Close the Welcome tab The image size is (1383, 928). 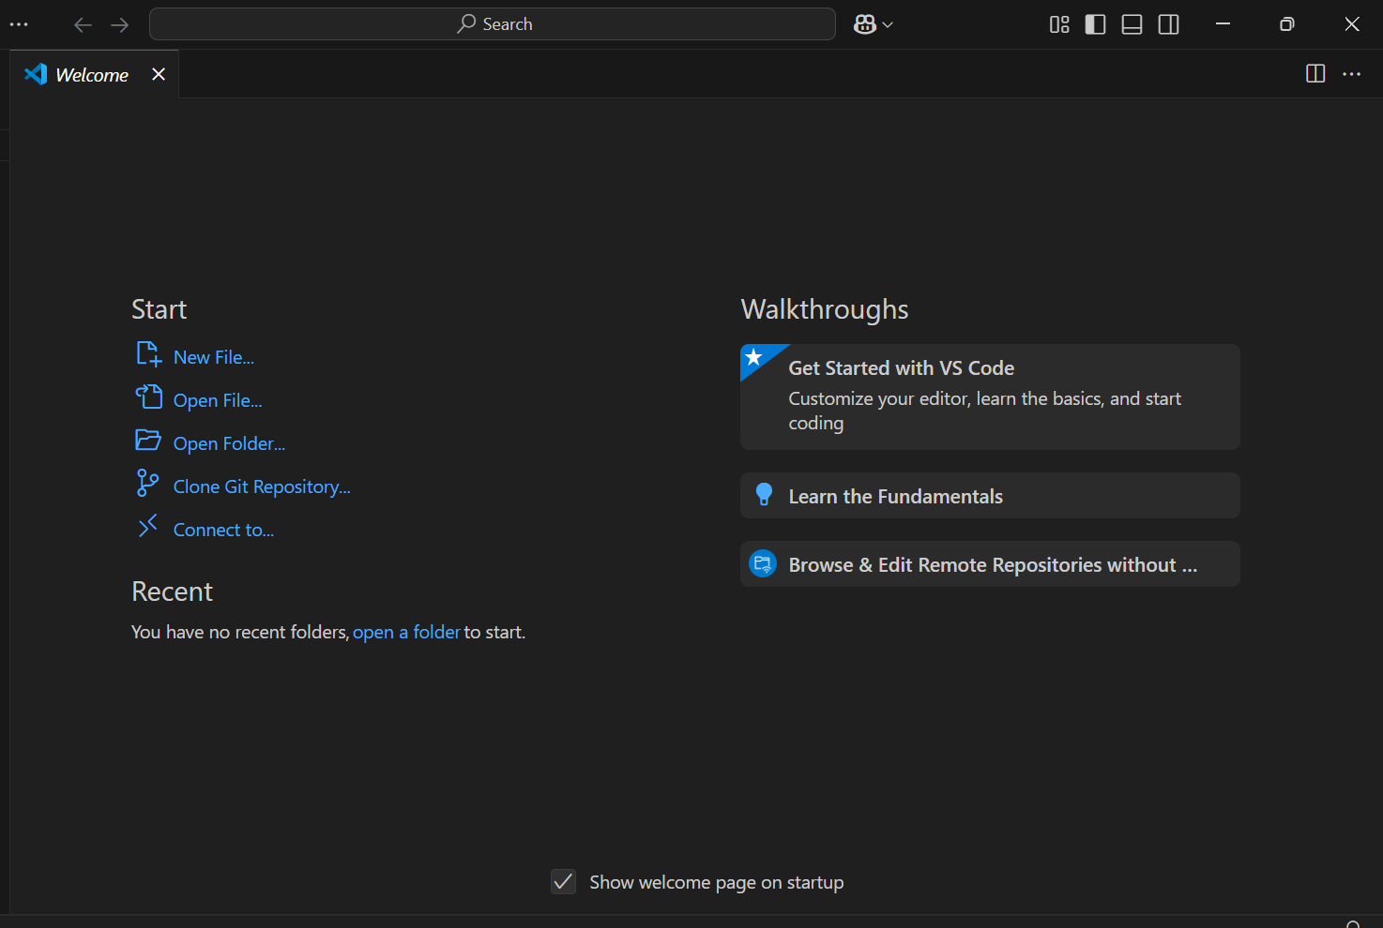coord(159,74)
